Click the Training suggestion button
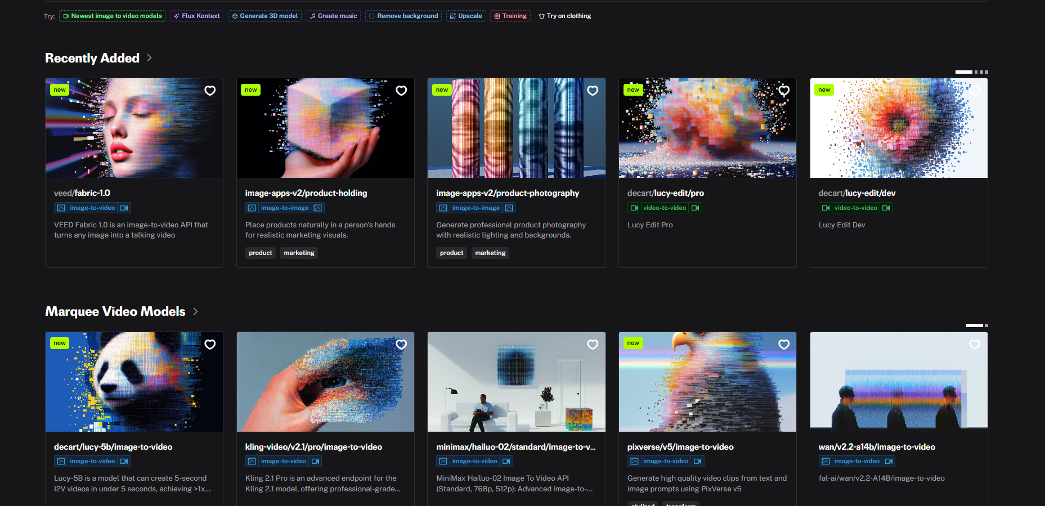1045x506 pixels. point(510,16)
